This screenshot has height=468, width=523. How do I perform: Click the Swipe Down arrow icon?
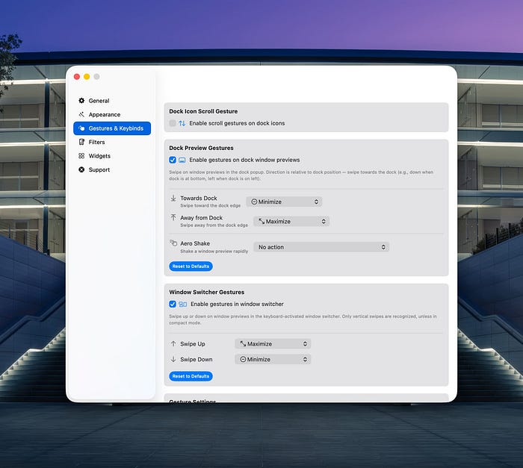click(x=173, y=359)
